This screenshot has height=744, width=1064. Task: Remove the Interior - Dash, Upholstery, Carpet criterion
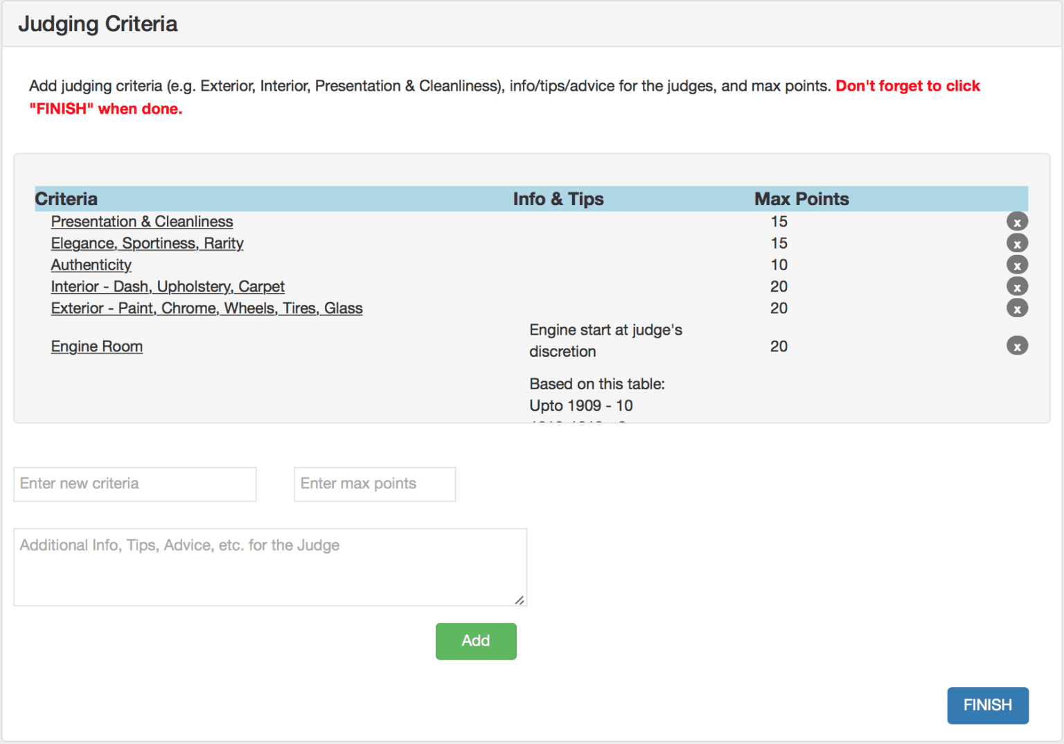(x=1017, y=286)
